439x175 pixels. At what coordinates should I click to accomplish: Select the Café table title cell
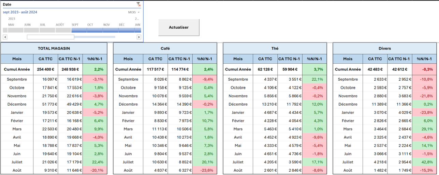click(x=165, y=49)
